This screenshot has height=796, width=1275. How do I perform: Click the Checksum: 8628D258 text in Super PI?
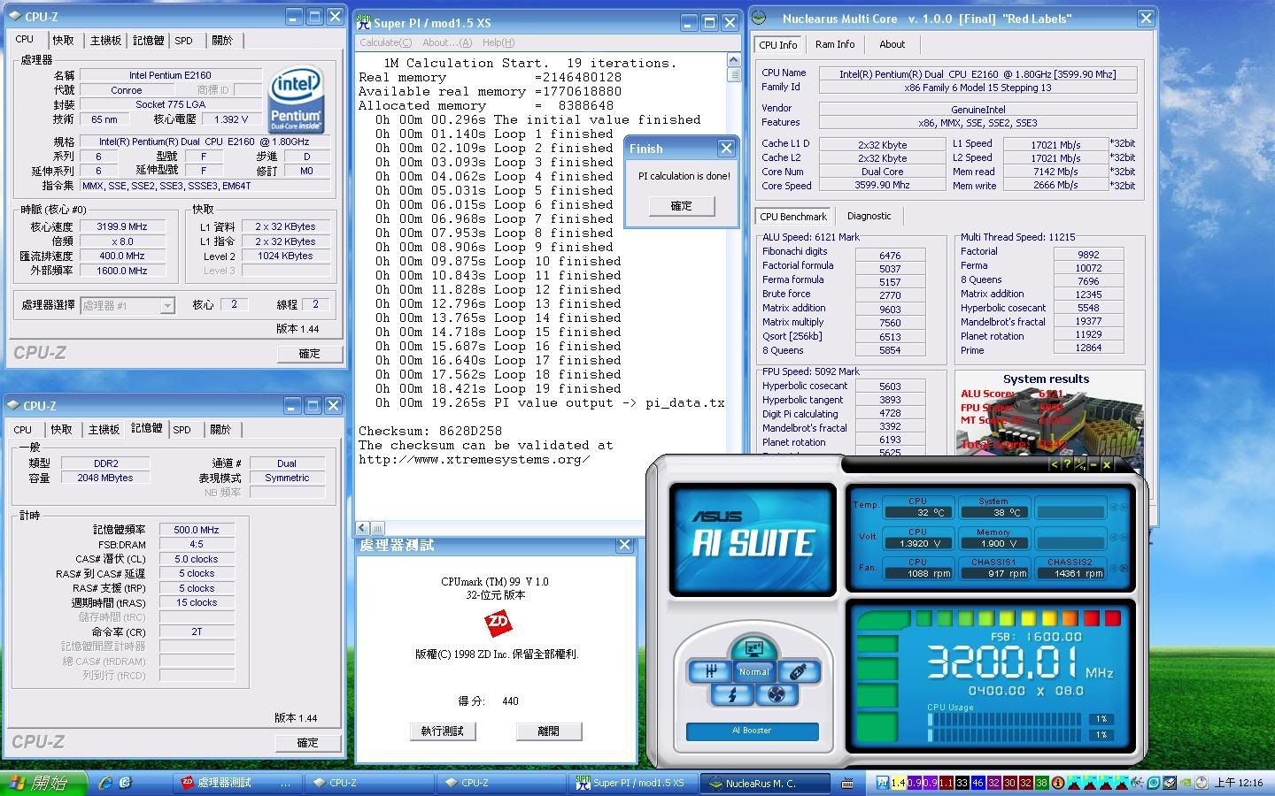coord(430,431)
